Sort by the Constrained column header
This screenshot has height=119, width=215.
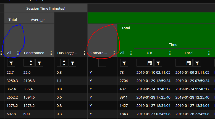pyautogui.click(x=34, y=53)
